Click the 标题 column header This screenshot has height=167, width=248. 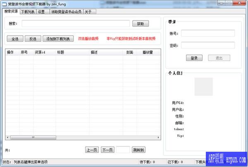[x=72, y=52]
